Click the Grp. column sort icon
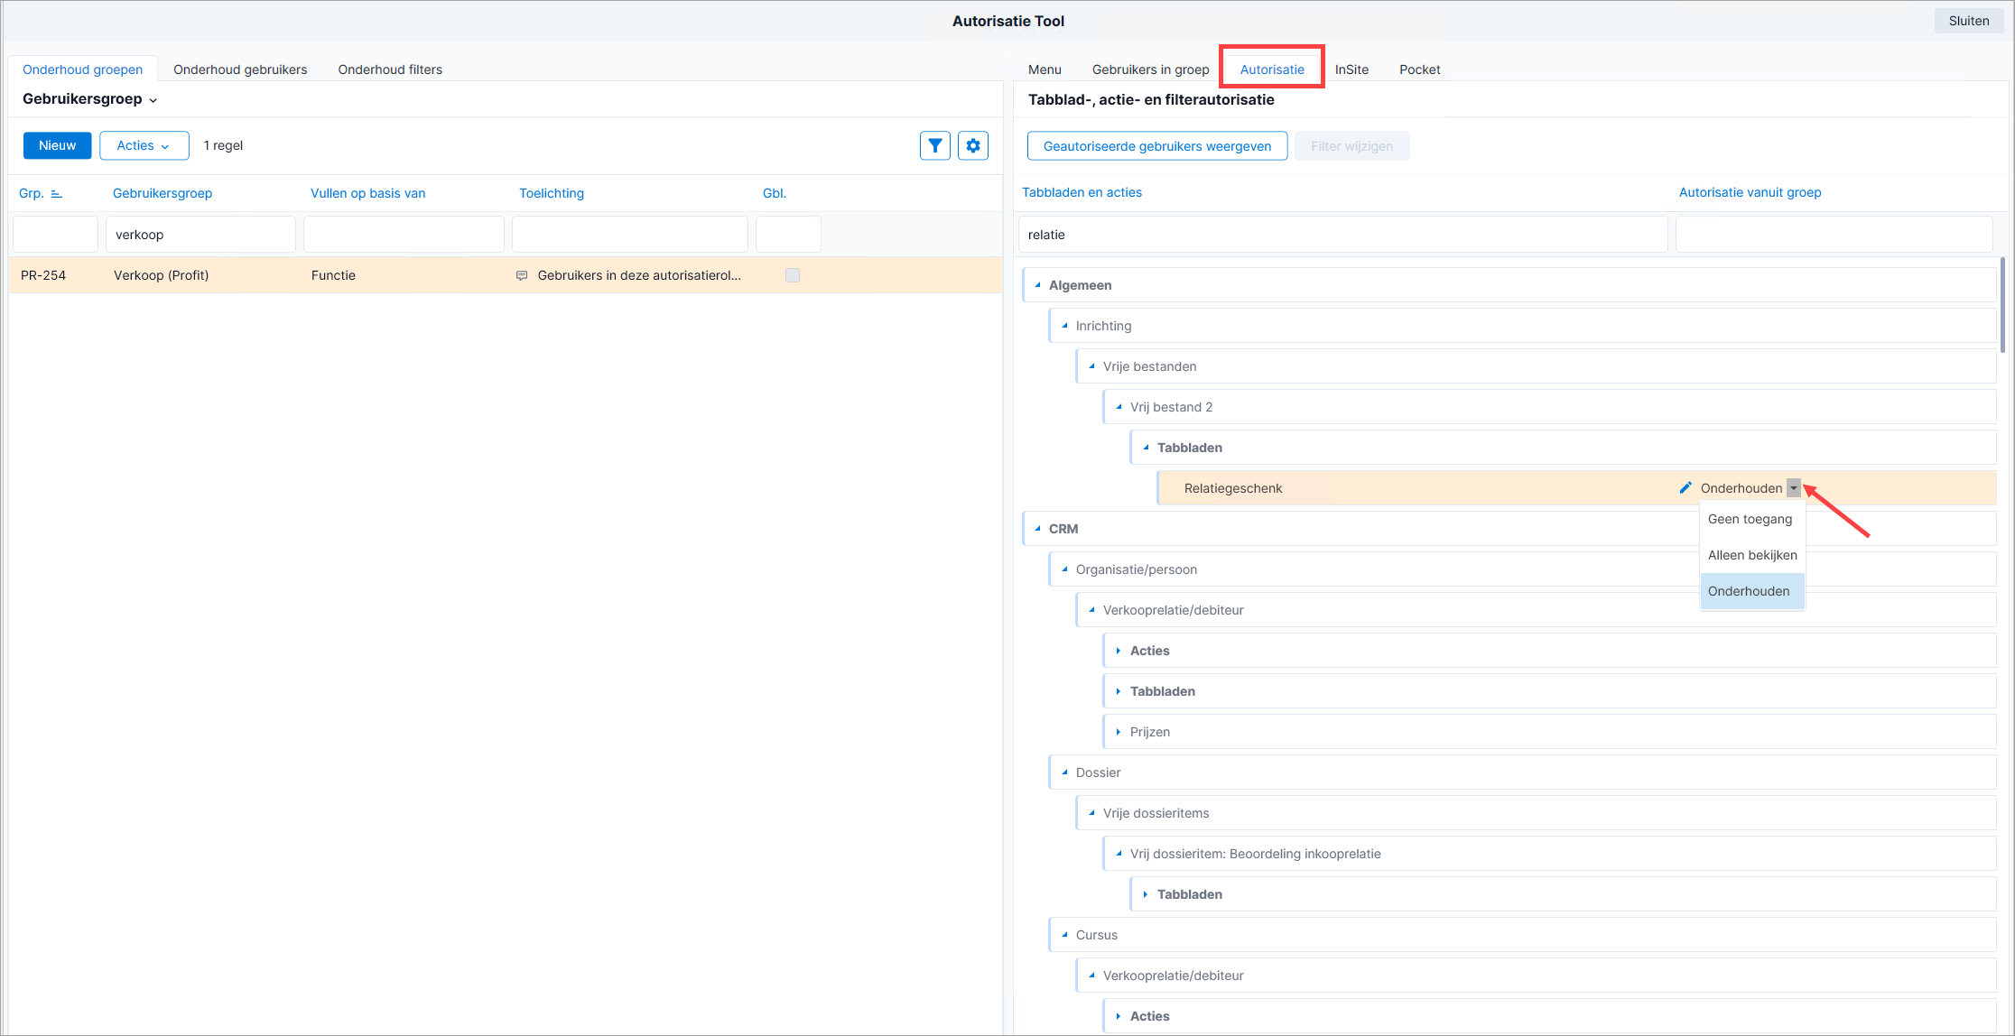 pyautogui.click(x=56, y=193)
